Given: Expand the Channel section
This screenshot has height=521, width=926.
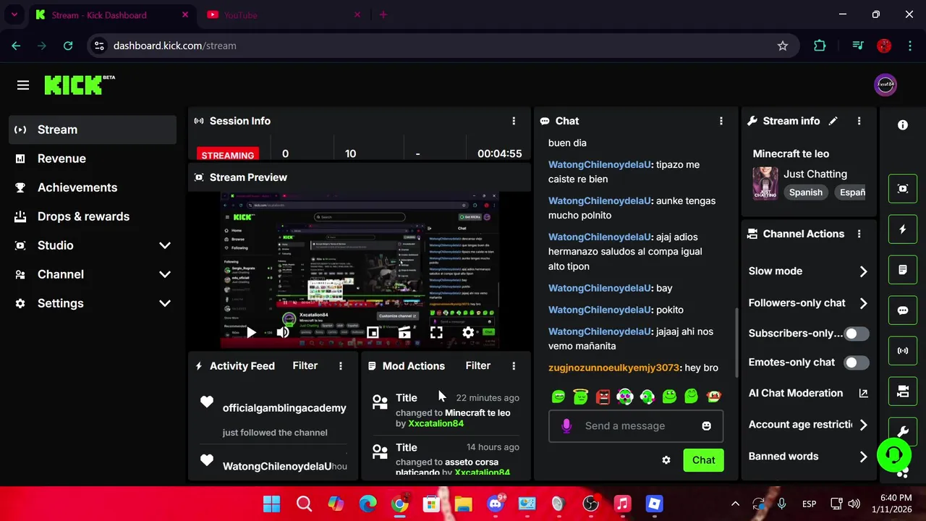Looking at the screenshot, I should pyautogui.click(x=93, y=274).
